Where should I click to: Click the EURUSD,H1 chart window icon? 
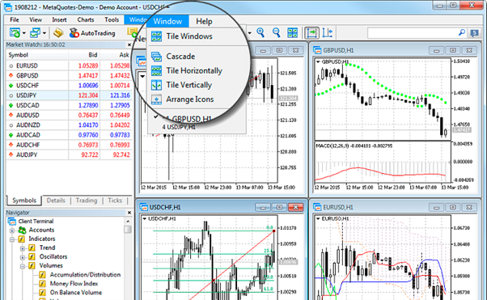(317, 207)
